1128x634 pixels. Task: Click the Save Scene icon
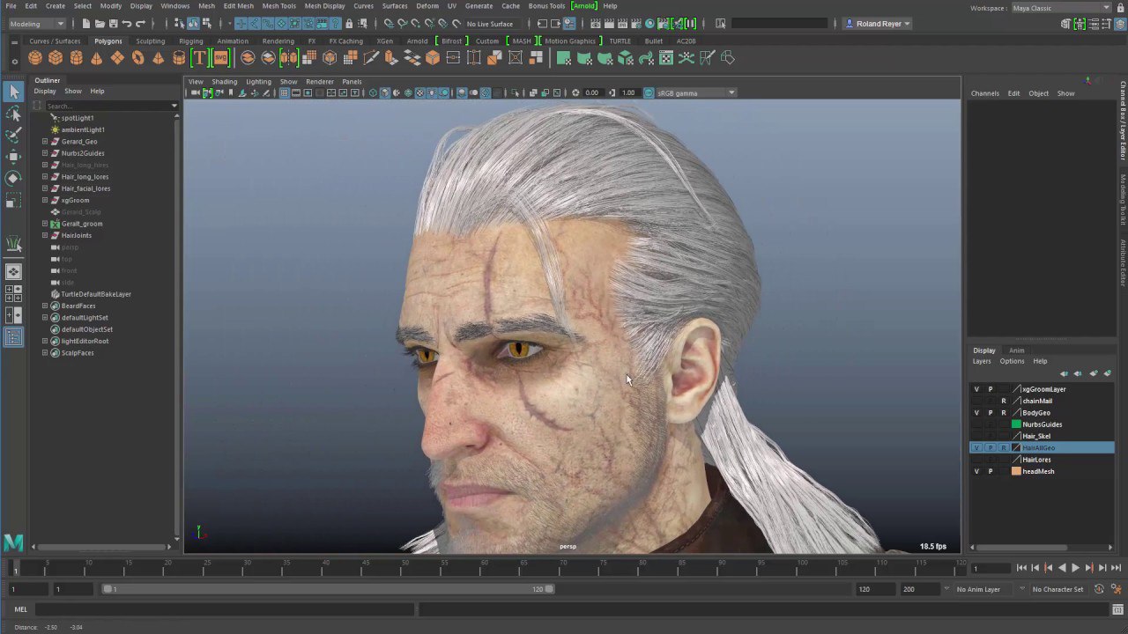(113, 24)
